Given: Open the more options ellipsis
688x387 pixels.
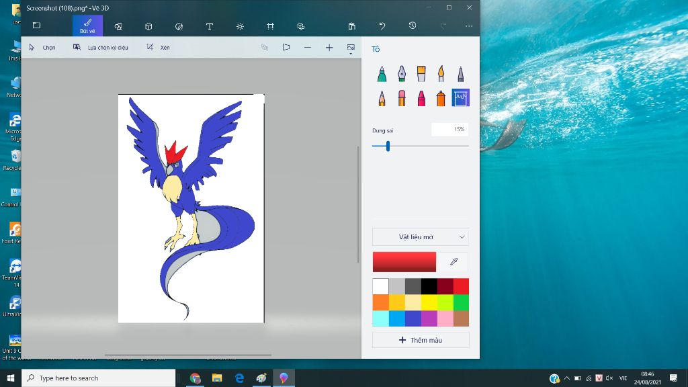Looking at the screenshot, I should click(469, 26).
